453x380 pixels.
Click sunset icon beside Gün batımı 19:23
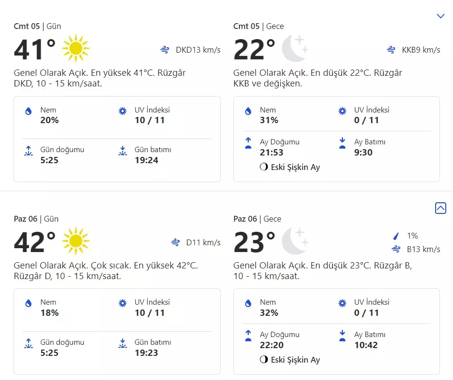pos(123,343)
